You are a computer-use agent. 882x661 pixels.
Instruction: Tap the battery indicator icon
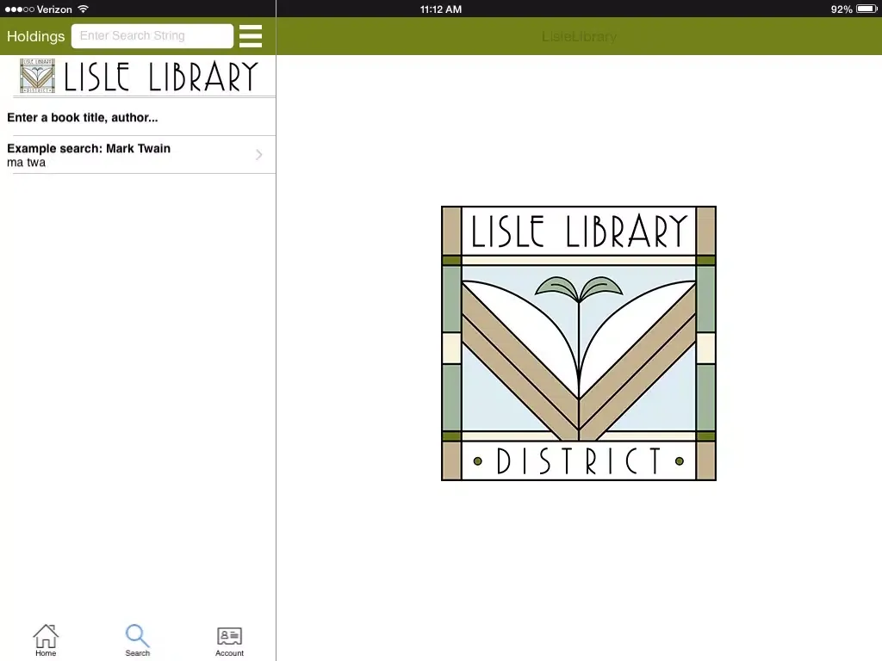click(x=866, y=9)
